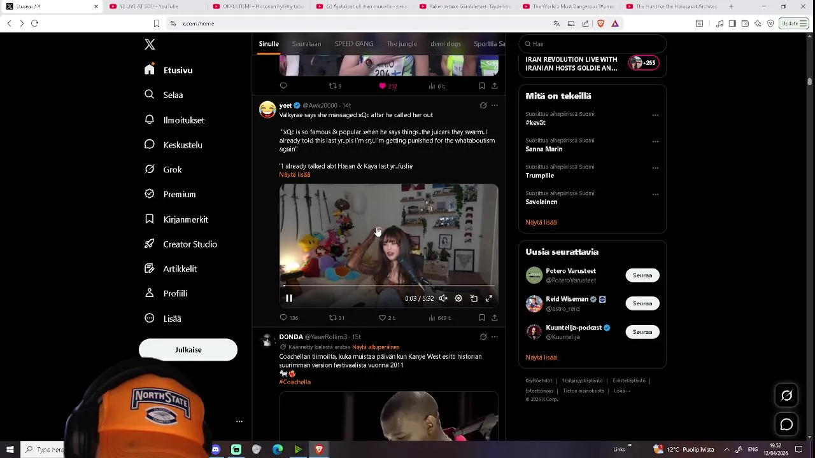Screen dimensions: 815x458
Task: Open Keskustelu messages
Action: pyautogui.click(x=173, y=144)
